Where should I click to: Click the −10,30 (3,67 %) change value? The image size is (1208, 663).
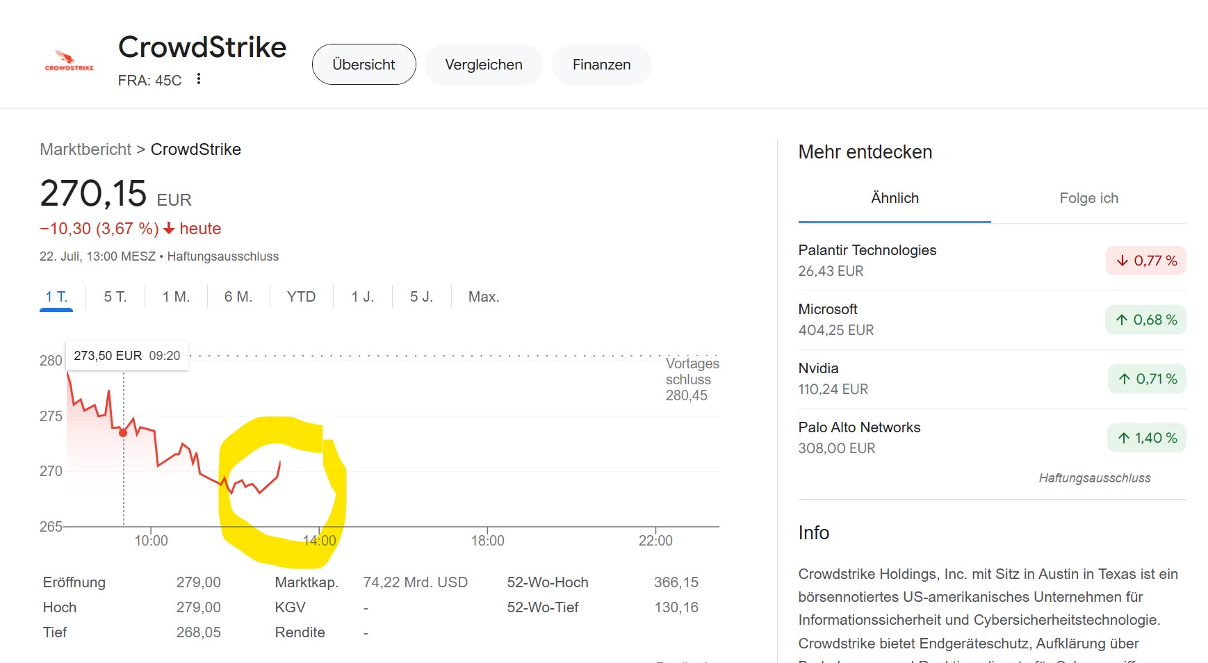99,229
